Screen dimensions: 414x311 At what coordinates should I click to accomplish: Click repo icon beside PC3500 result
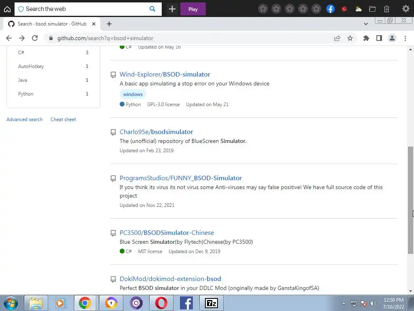(x=113, y=233)
